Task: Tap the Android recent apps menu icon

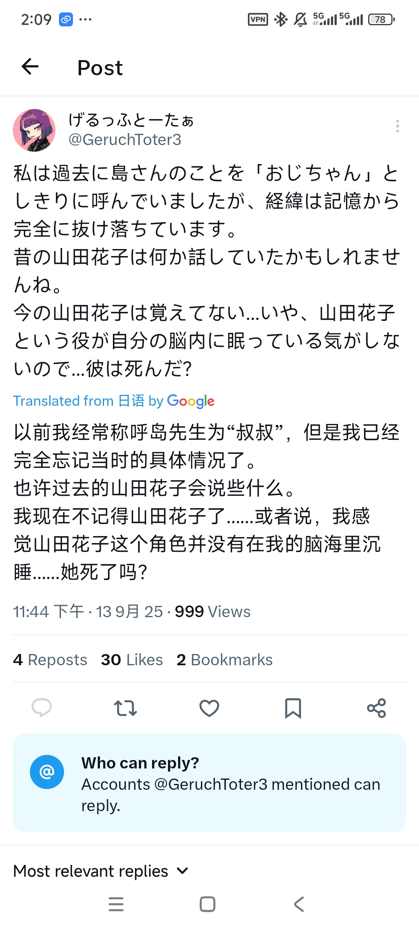Action: (x=116, y=904)
